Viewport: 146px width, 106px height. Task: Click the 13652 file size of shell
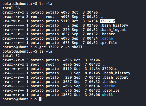click(x=66, y=95)
